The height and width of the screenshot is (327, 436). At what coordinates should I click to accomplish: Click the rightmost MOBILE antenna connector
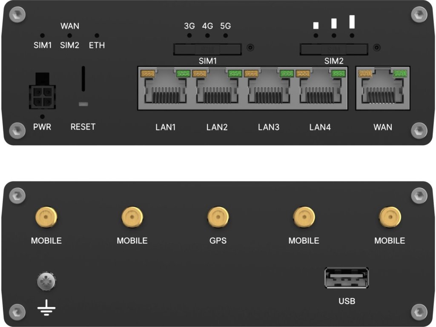(390, 217)
